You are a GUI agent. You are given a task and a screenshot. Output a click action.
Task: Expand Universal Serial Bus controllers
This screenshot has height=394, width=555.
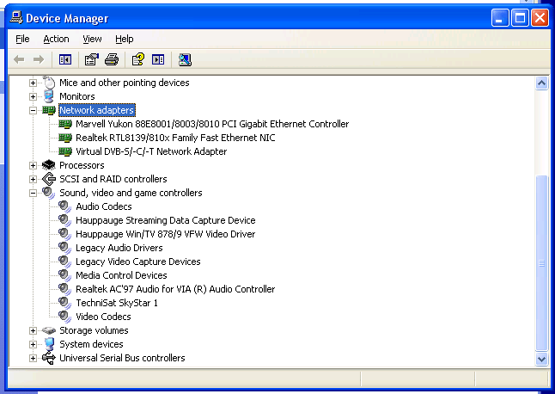coord(33,358)
